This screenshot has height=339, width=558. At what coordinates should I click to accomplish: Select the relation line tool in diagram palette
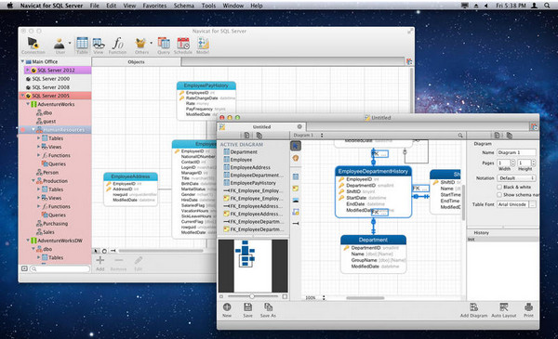click(296, 224)
